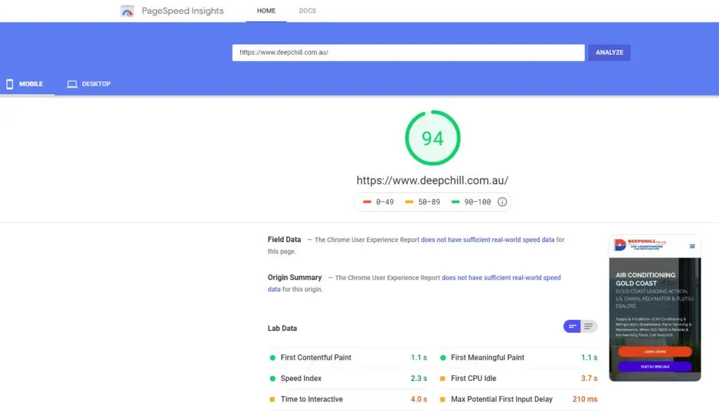Click green dot beside First Contentful Paint
Viewport: 719px width, 411px height.
[272, 358]
